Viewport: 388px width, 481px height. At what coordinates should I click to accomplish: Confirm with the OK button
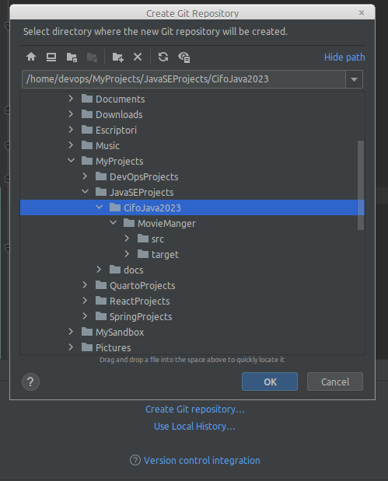pyautogui.click(x=270, y=382)
